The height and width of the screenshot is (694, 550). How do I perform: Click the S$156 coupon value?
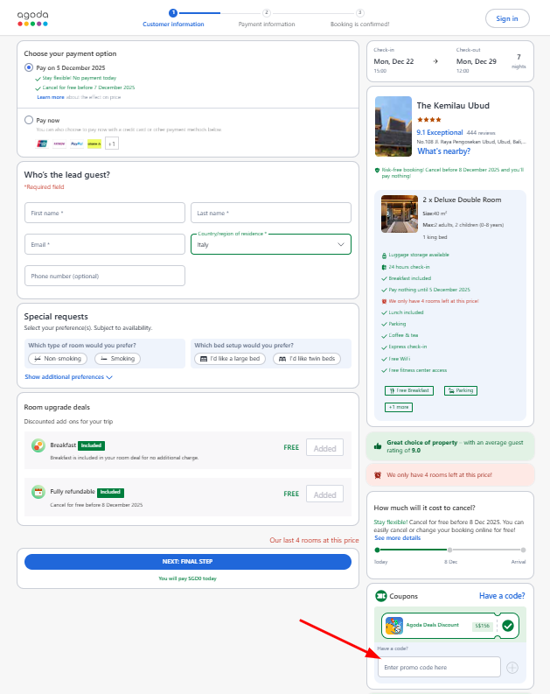point(482,626)
